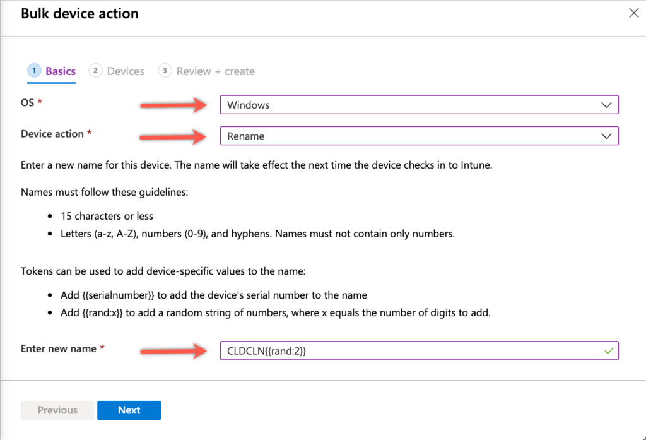Click the step 2 circle icon

95,71
